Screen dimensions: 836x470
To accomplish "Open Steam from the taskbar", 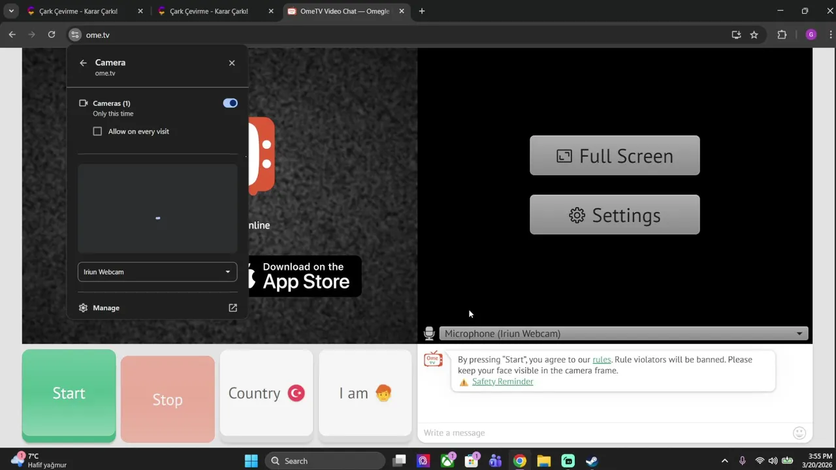I will pyautogui.click(x=592, y=461).
